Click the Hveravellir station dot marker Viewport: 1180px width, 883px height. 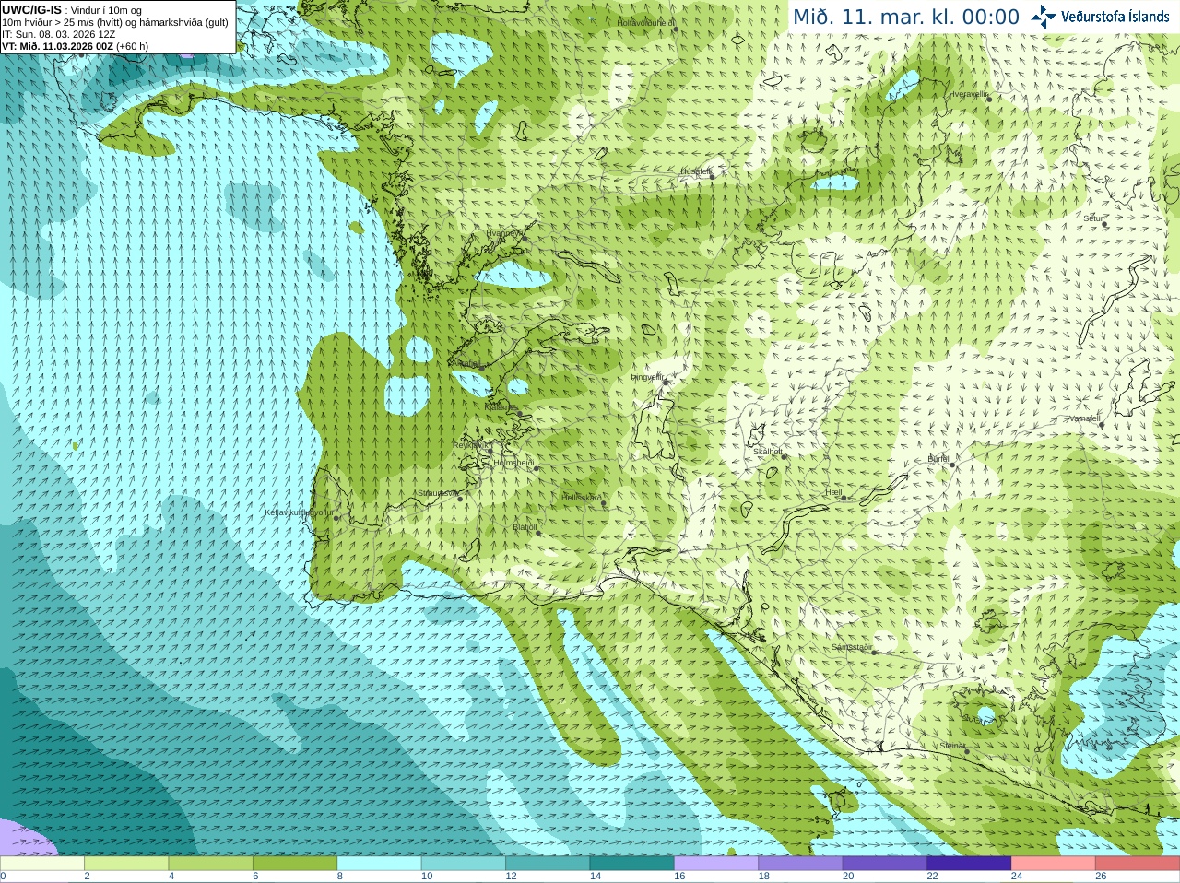988,99
